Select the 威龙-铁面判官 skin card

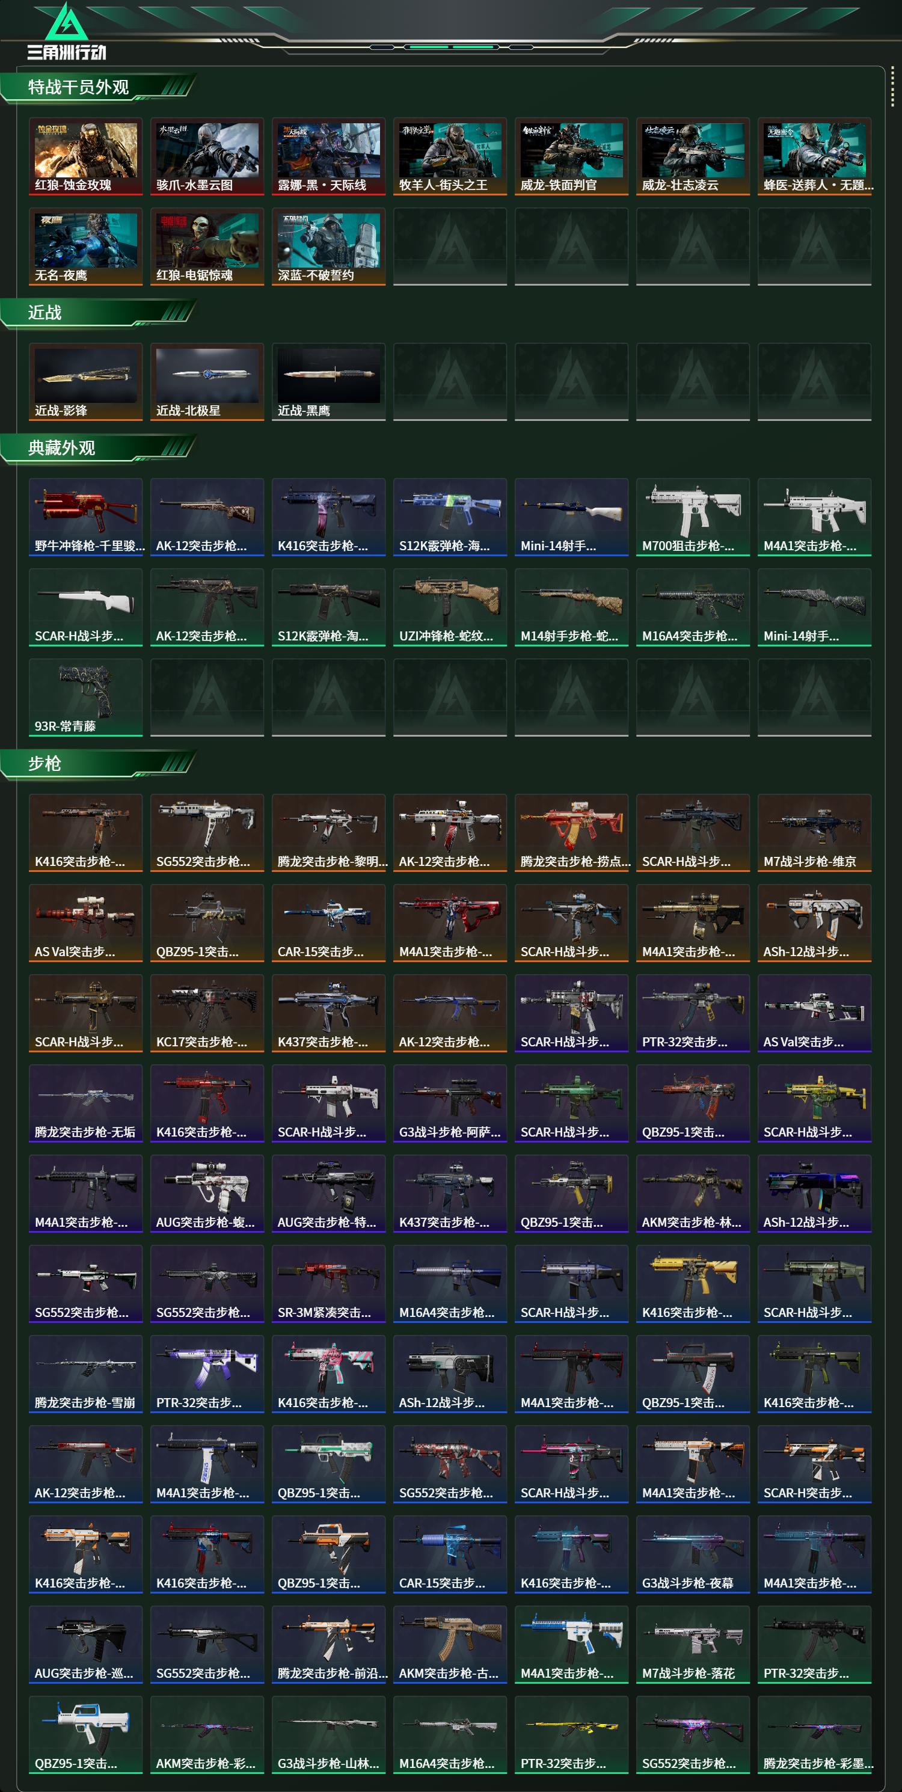(x=572, y=156)
